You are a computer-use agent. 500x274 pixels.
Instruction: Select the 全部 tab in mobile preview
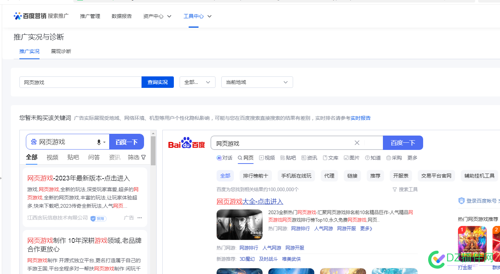point(32,157)
